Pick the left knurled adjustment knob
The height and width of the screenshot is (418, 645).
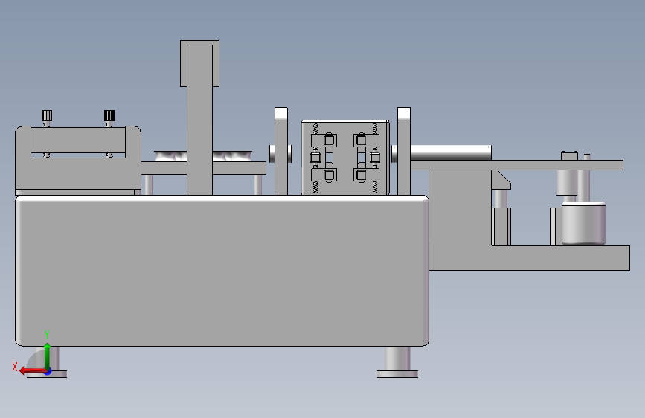(x=46, y=115)
